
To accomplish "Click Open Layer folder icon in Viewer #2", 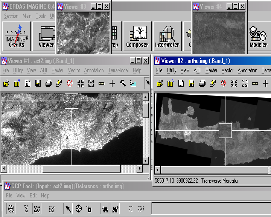I will [x=160, y=84].
